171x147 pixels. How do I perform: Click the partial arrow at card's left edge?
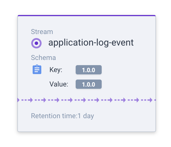tap(18, 100)
